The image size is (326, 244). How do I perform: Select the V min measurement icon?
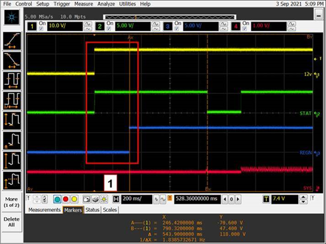point(12,140)
